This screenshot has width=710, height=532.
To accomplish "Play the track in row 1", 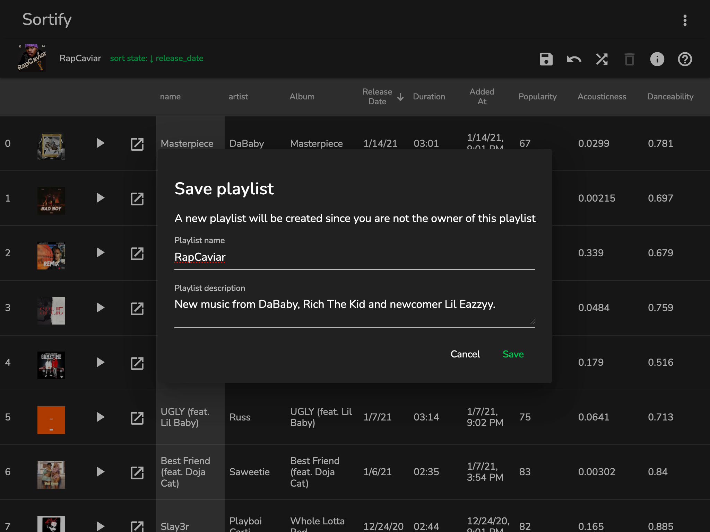I will coord(100,198).
